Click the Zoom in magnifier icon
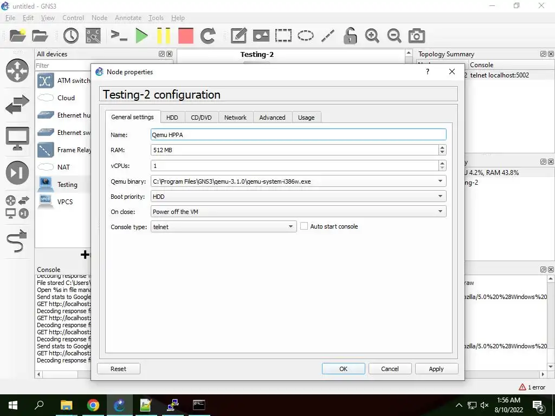 click(372, 36)
